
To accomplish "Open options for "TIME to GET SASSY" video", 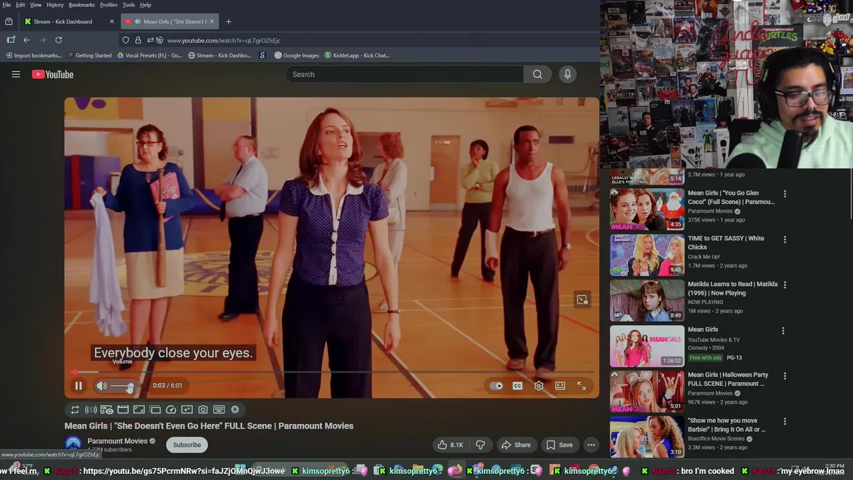I will (x=785, y=239).
